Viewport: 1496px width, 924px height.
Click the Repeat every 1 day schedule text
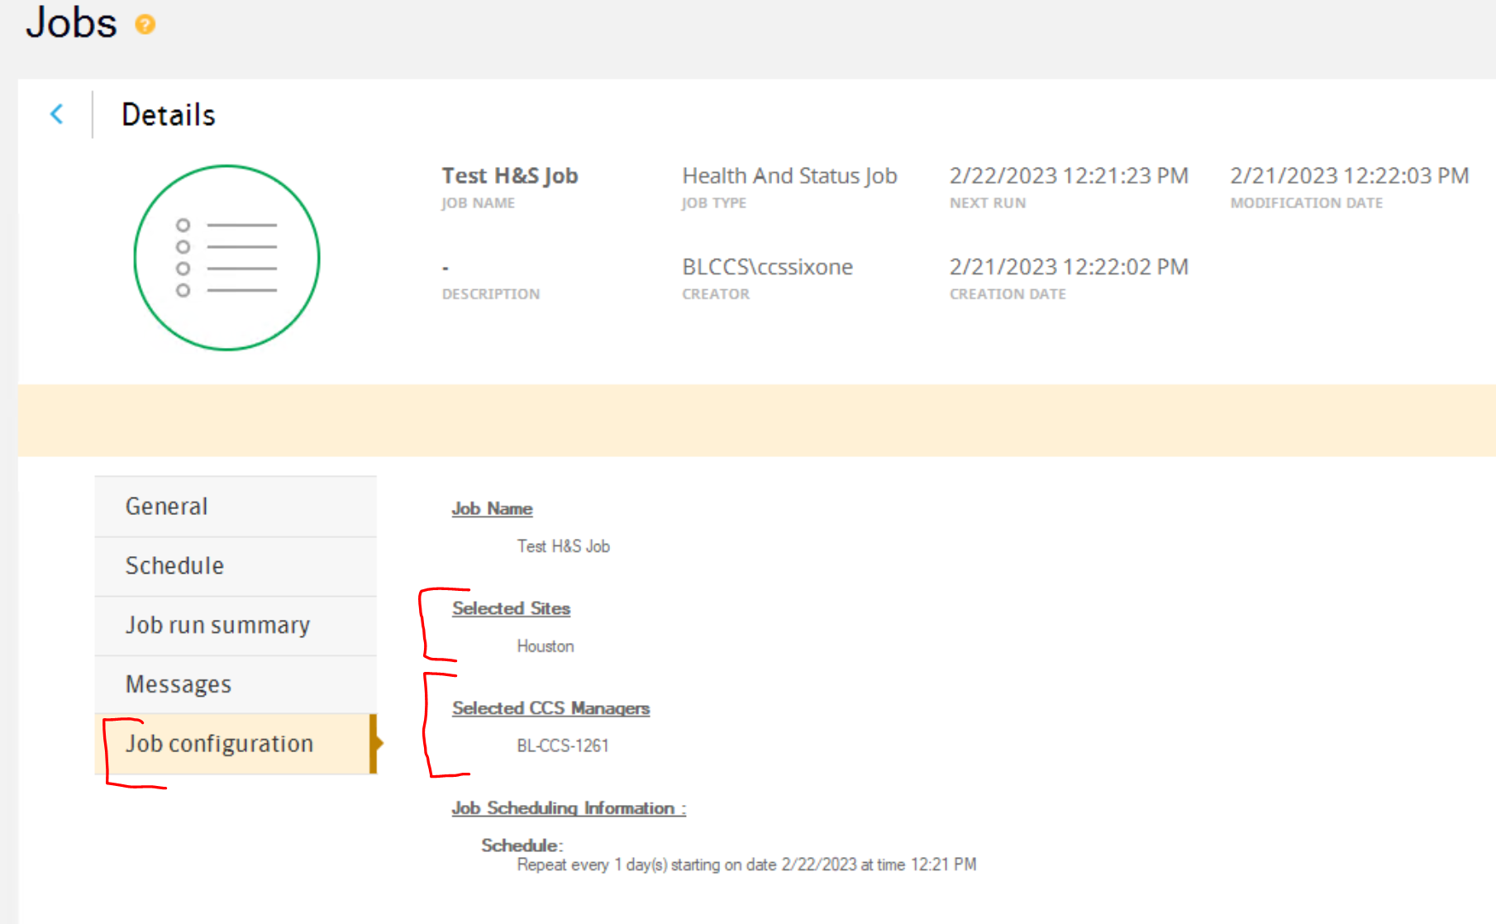click(746, 865)
